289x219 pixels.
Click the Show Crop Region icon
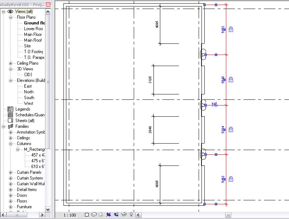(x=116, y=214)
